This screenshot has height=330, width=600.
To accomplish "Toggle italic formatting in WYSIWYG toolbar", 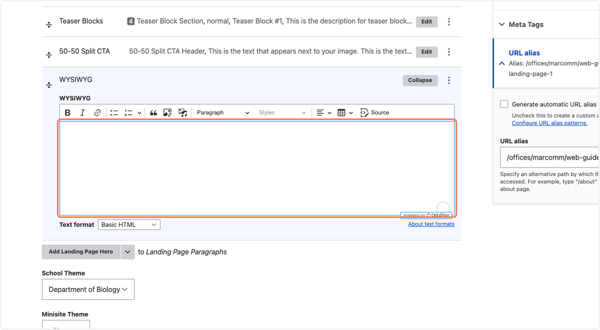I will click(x=82, y=112).
